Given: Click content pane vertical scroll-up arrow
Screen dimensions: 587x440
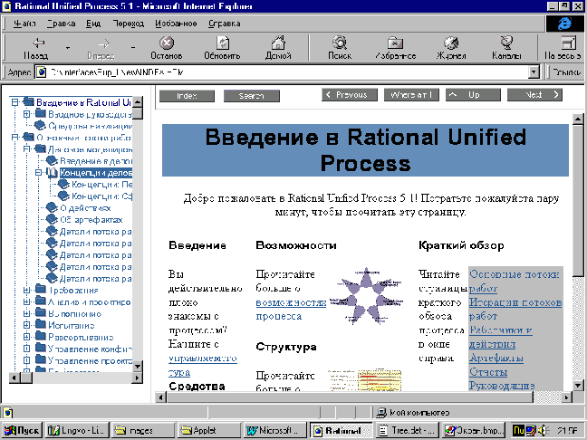Looking at the screenshot, I should click(x=578, y=120).
